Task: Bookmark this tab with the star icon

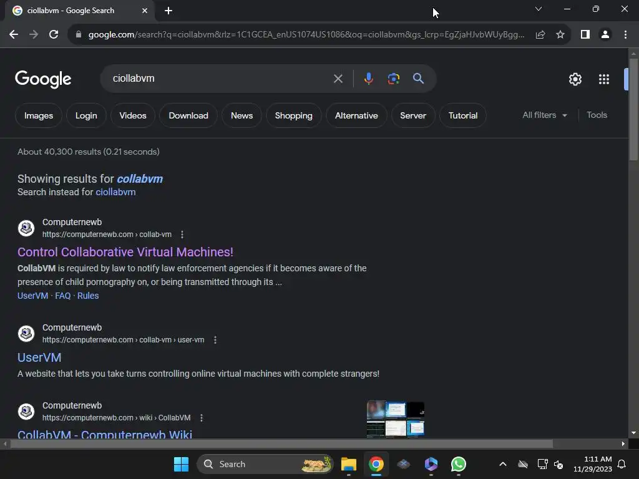Action: [560, 35]
